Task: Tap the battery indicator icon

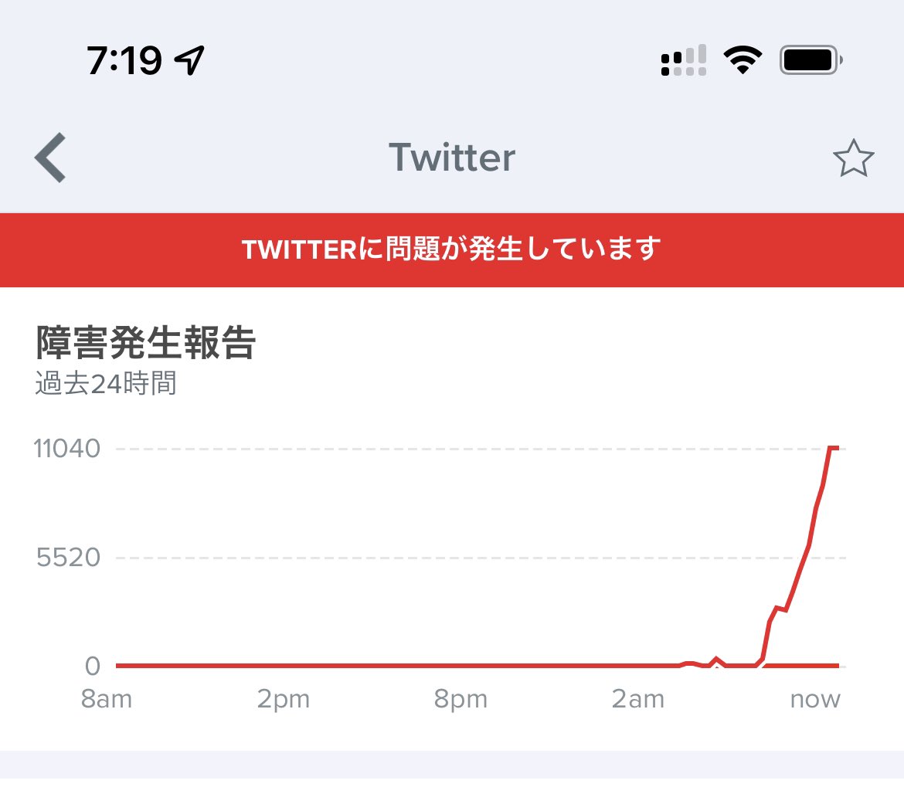Action: [x=811, y=60]
